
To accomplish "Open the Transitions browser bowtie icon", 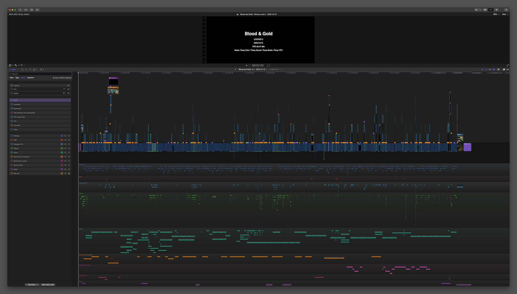I will pos(508,69).
